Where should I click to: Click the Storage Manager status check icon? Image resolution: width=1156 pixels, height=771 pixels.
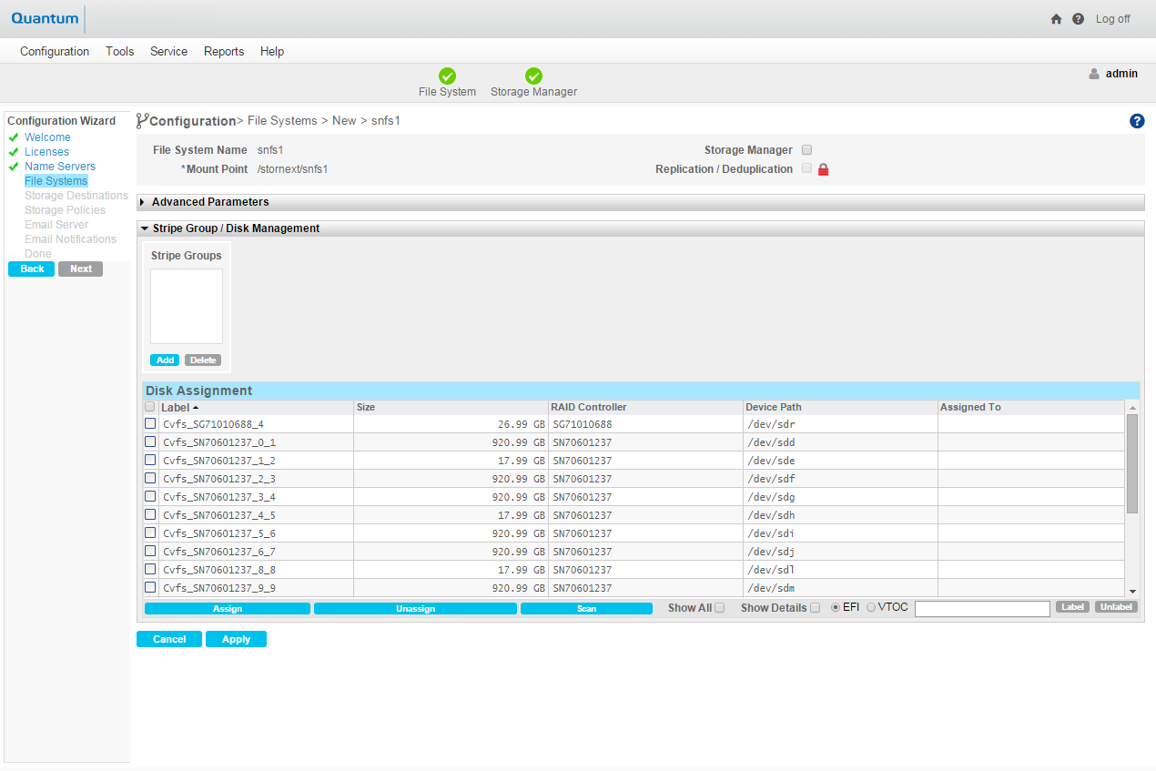(533, 76)
